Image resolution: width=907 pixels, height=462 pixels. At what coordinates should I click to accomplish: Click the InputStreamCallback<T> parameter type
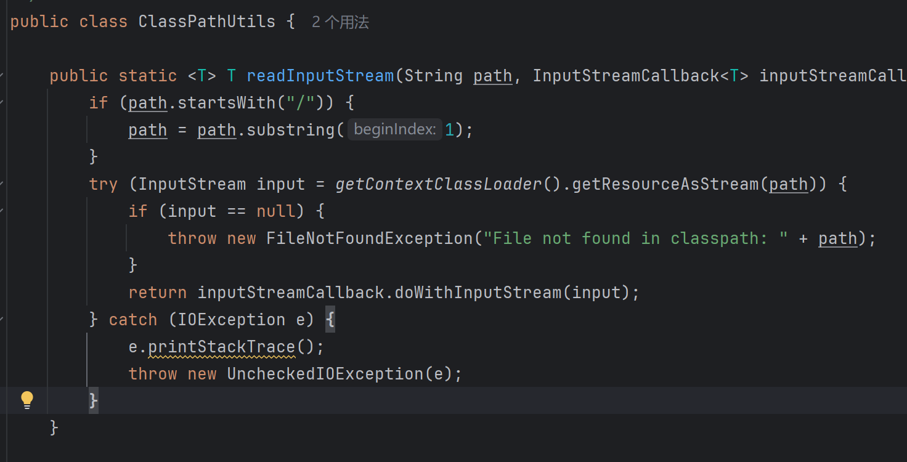tap(641, 76)
